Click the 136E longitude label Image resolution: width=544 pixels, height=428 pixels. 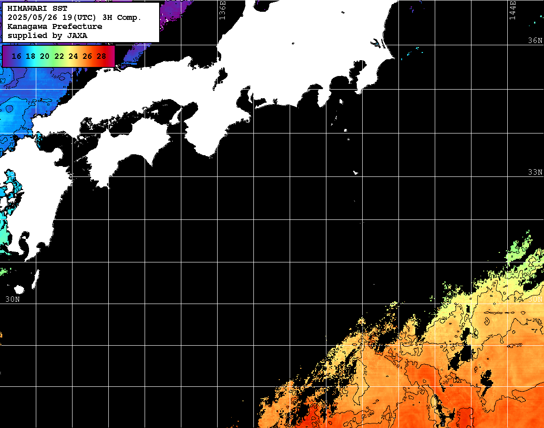click(222, 10)
